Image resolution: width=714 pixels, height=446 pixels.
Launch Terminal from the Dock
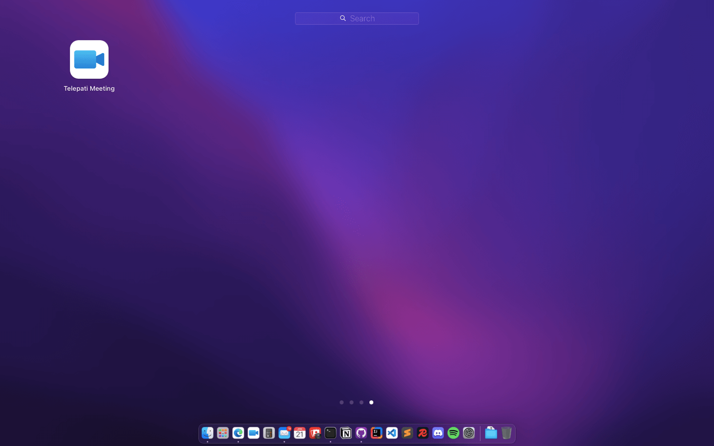tap(330, 433)
